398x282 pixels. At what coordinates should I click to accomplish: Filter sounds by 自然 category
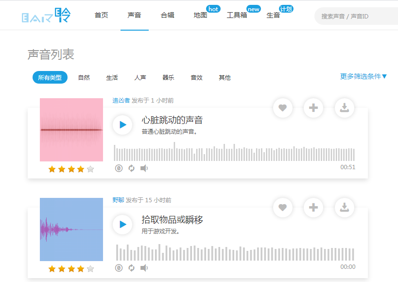(84, 77)
